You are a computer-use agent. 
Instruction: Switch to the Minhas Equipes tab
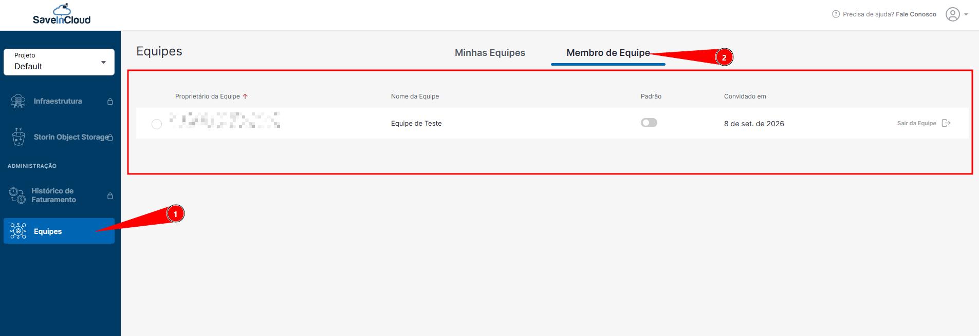pos(490,53)
